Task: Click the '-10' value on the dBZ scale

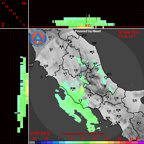Action: click(46, 139)
